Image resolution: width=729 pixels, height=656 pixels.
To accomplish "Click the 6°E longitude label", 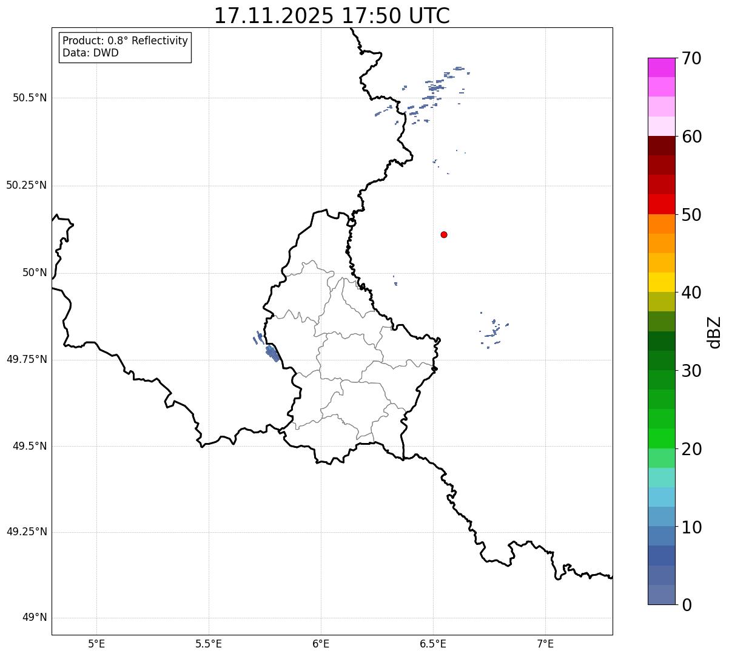I will pos(321,643).
